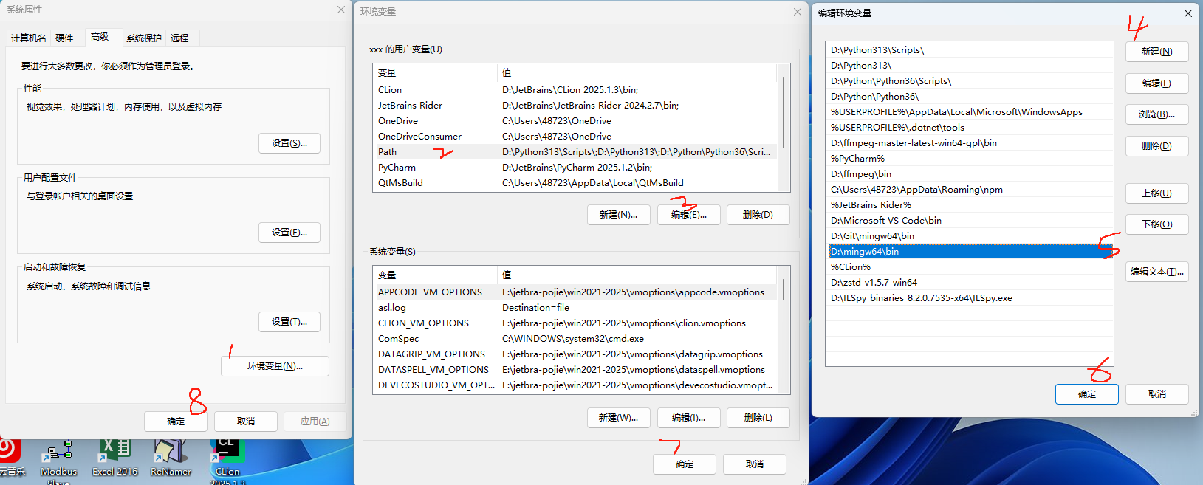The width and height of the screenshot is (1203, 485).
Task: Click 编辑(I)... under system variables
Action: 689,418
